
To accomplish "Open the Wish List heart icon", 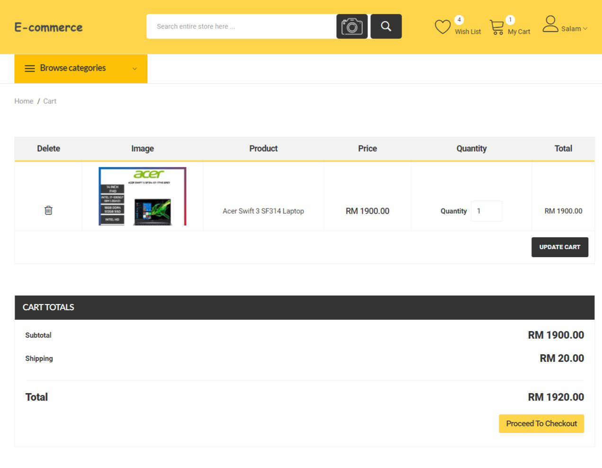I will pos(442,26).
